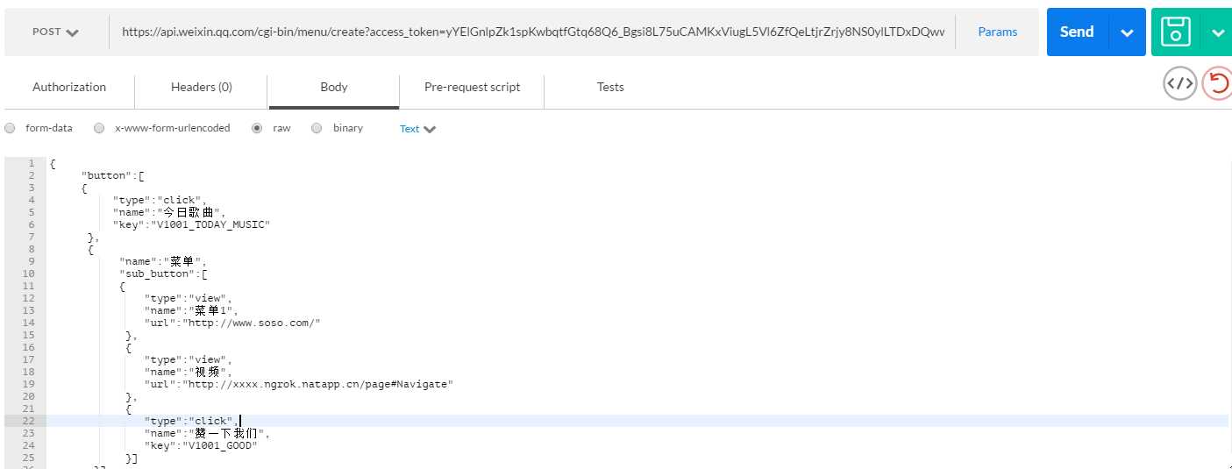
Task: Click the "name":"今日歌曲" line
Action: [x=169, y=212]
